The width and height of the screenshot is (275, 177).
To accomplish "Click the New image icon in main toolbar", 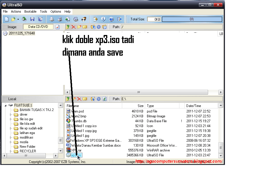I will (7, 19).
